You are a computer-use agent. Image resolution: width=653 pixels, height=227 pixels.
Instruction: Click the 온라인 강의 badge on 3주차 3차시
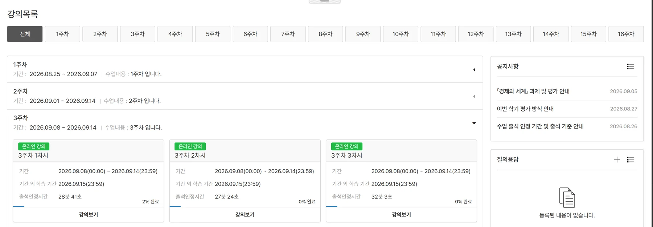click(x=347, y=146)
